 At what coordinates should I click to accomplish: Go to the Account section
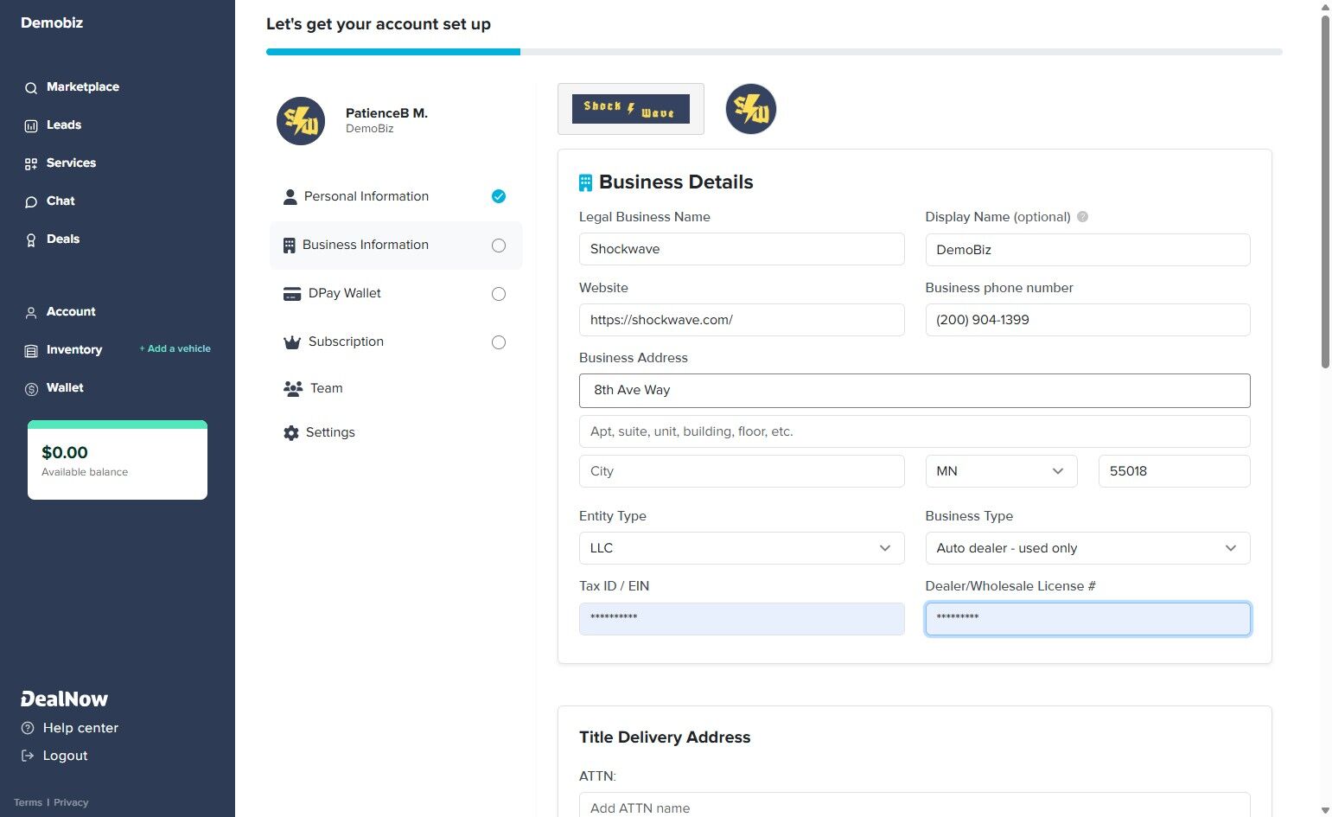click(30, 311)
